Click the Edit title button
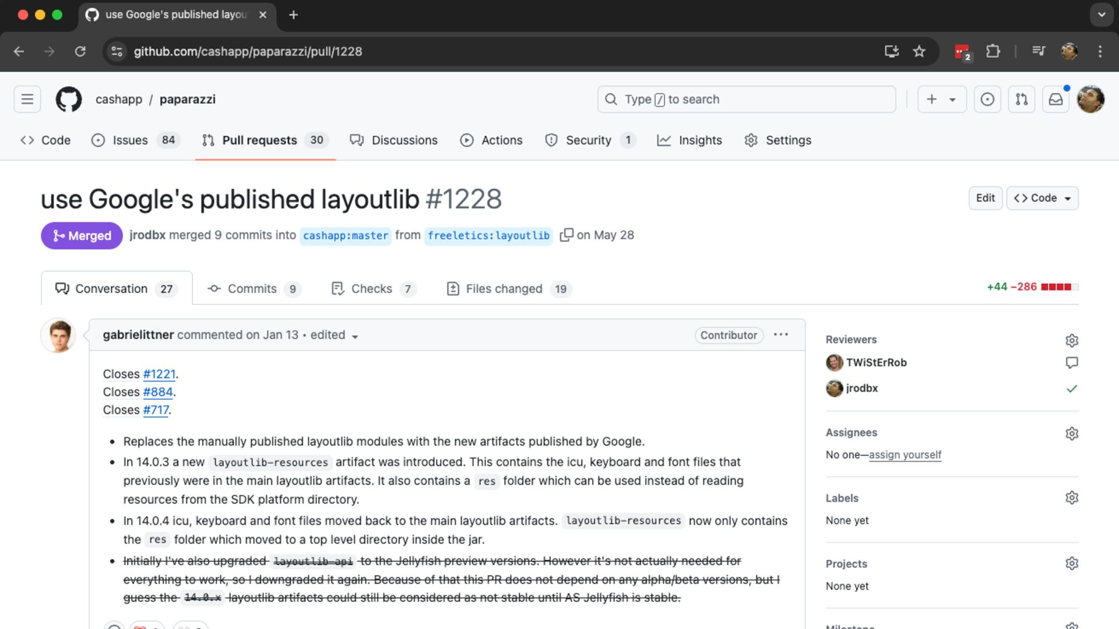 point(986,198)
